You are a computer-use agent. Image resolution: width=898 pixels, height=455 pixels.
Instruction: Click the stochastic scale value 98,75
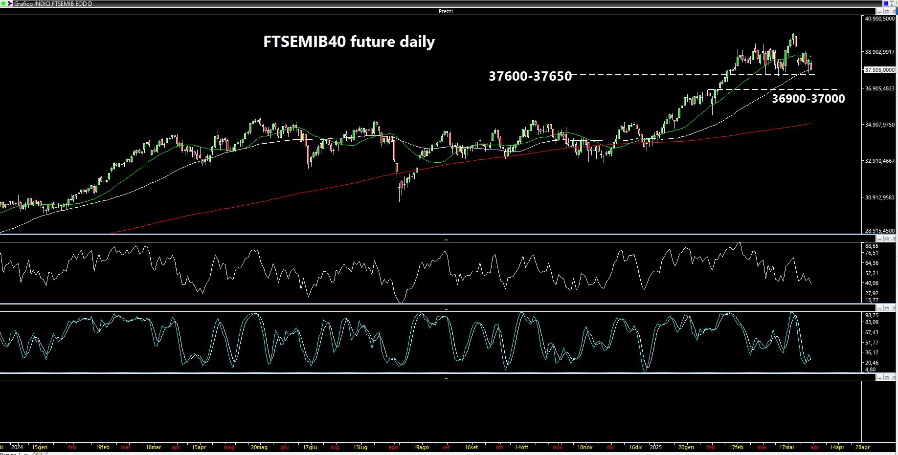point(872,315)
